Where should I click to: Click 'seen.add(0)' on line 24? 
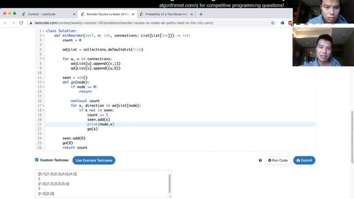click(x=74, y=138)
